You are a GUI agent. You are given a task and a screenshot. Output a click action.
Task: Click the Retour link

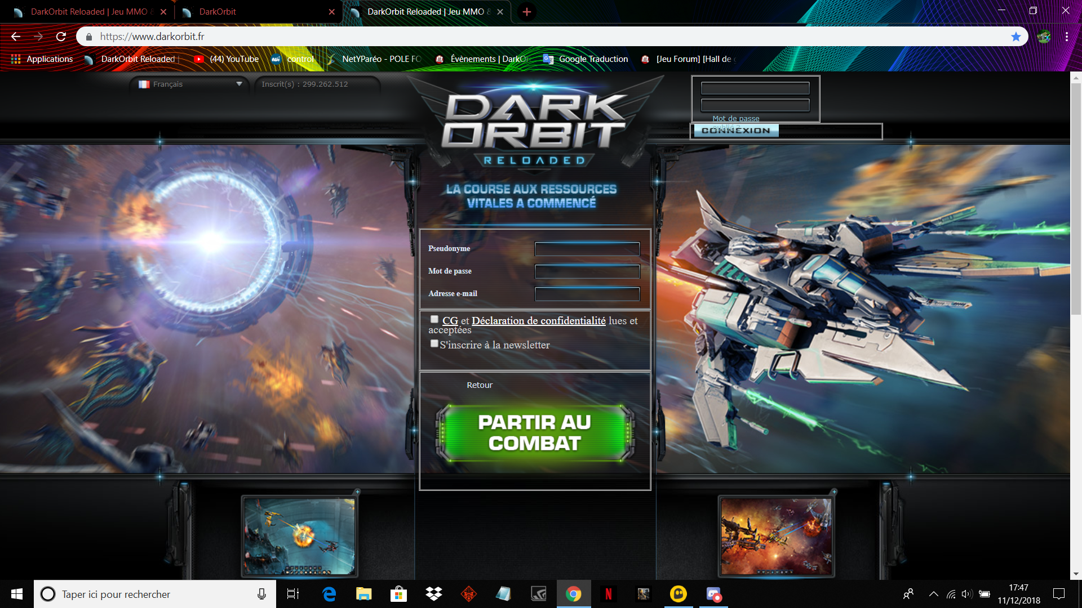tap(480, 385)
